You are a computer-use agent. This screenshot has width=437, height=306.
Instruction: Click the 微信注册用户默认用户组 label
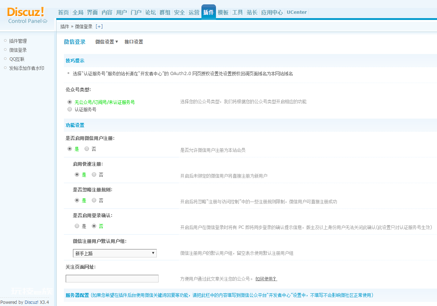(100, 241)
